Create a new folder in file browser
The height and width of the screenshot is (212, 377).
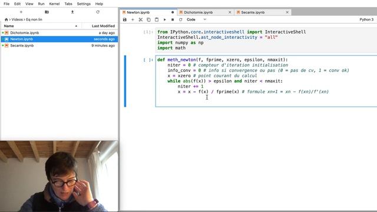click(47, 12)
